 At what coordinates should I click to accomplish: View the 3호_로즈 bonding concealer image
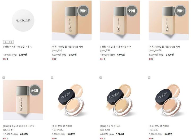point(169,100)
